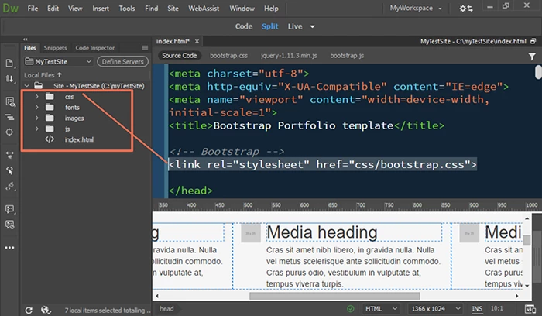
Task: Click the Refresh icon at the Files panel bottom
Action: 29,310
